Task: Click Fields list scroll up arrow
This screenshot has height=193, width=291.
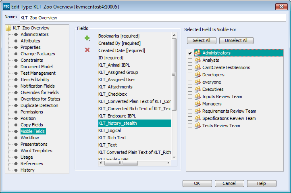Action: (x=174, y=35)
